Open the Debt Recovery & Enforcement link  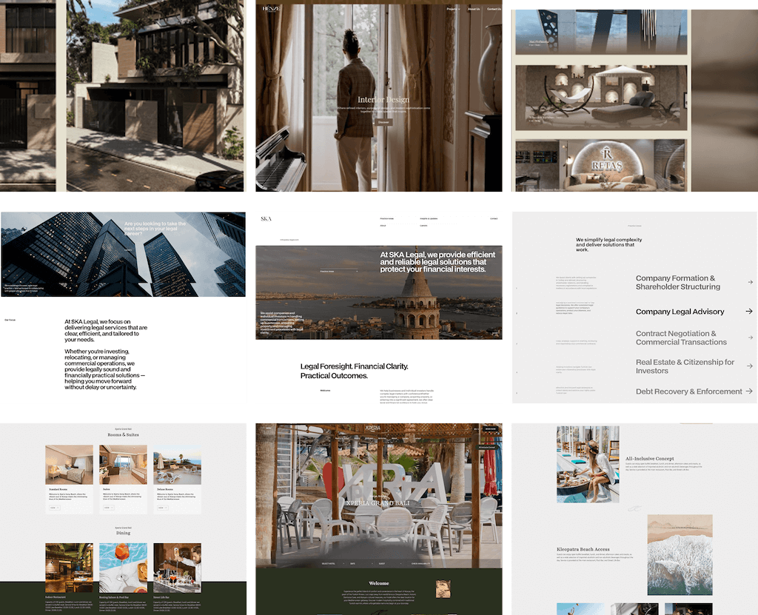coord(688,391)
